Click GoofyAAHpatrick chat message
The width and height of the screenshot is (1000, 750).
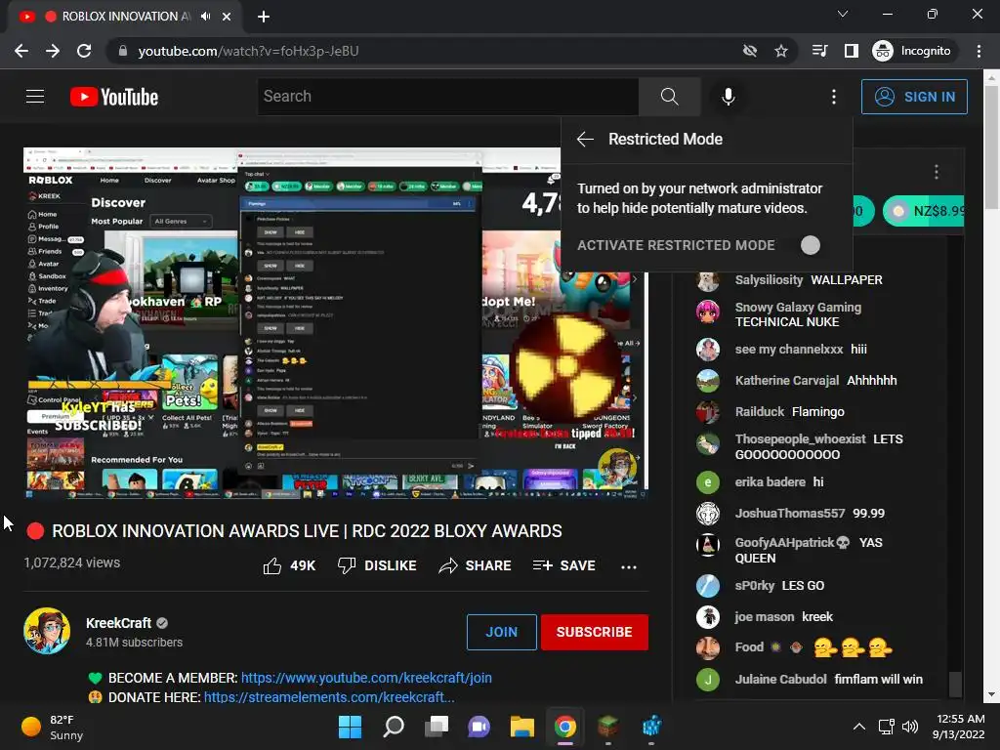point(808,550)
